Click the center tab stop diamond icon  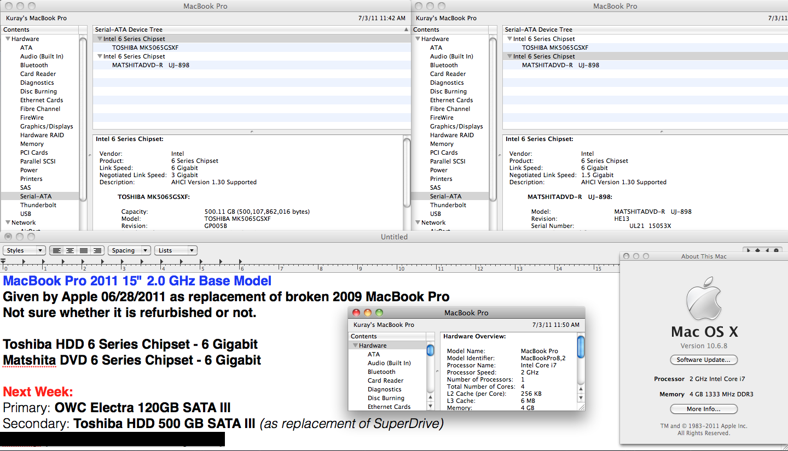(758, 250)
